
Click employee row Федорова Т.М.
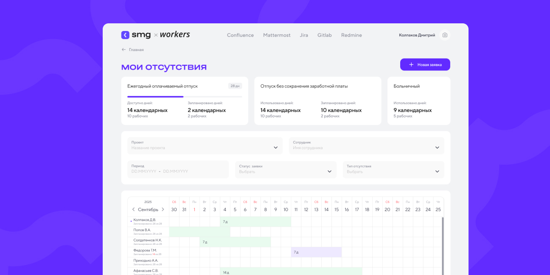(x=148, y=252)
